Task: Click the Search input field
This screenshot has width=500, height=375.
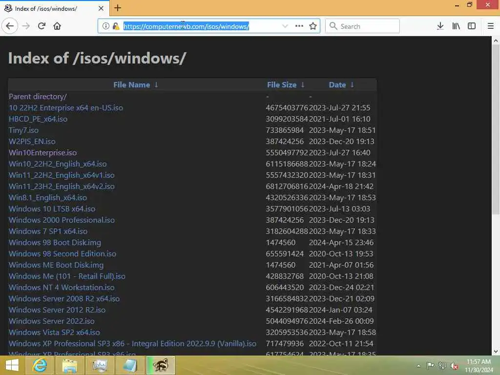Action: 362,26
